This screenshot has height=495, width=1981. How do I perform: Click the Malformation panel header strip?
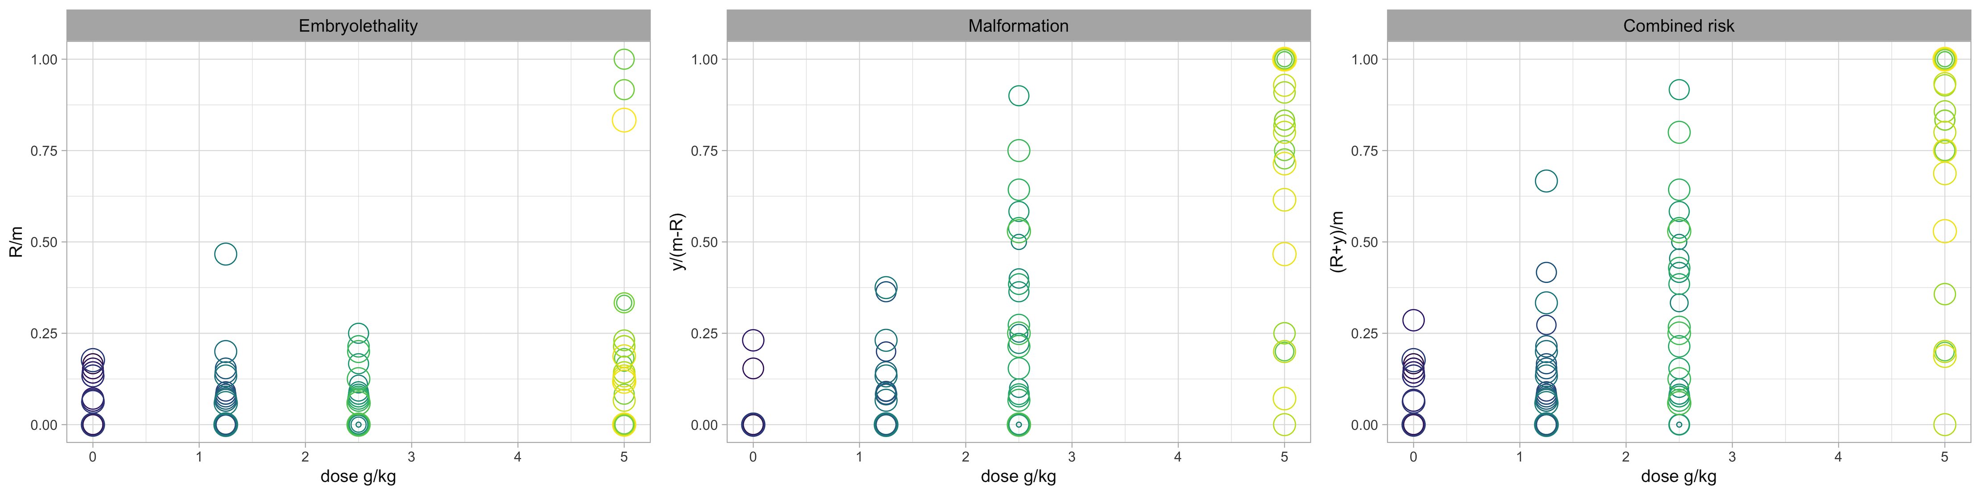1018,26
